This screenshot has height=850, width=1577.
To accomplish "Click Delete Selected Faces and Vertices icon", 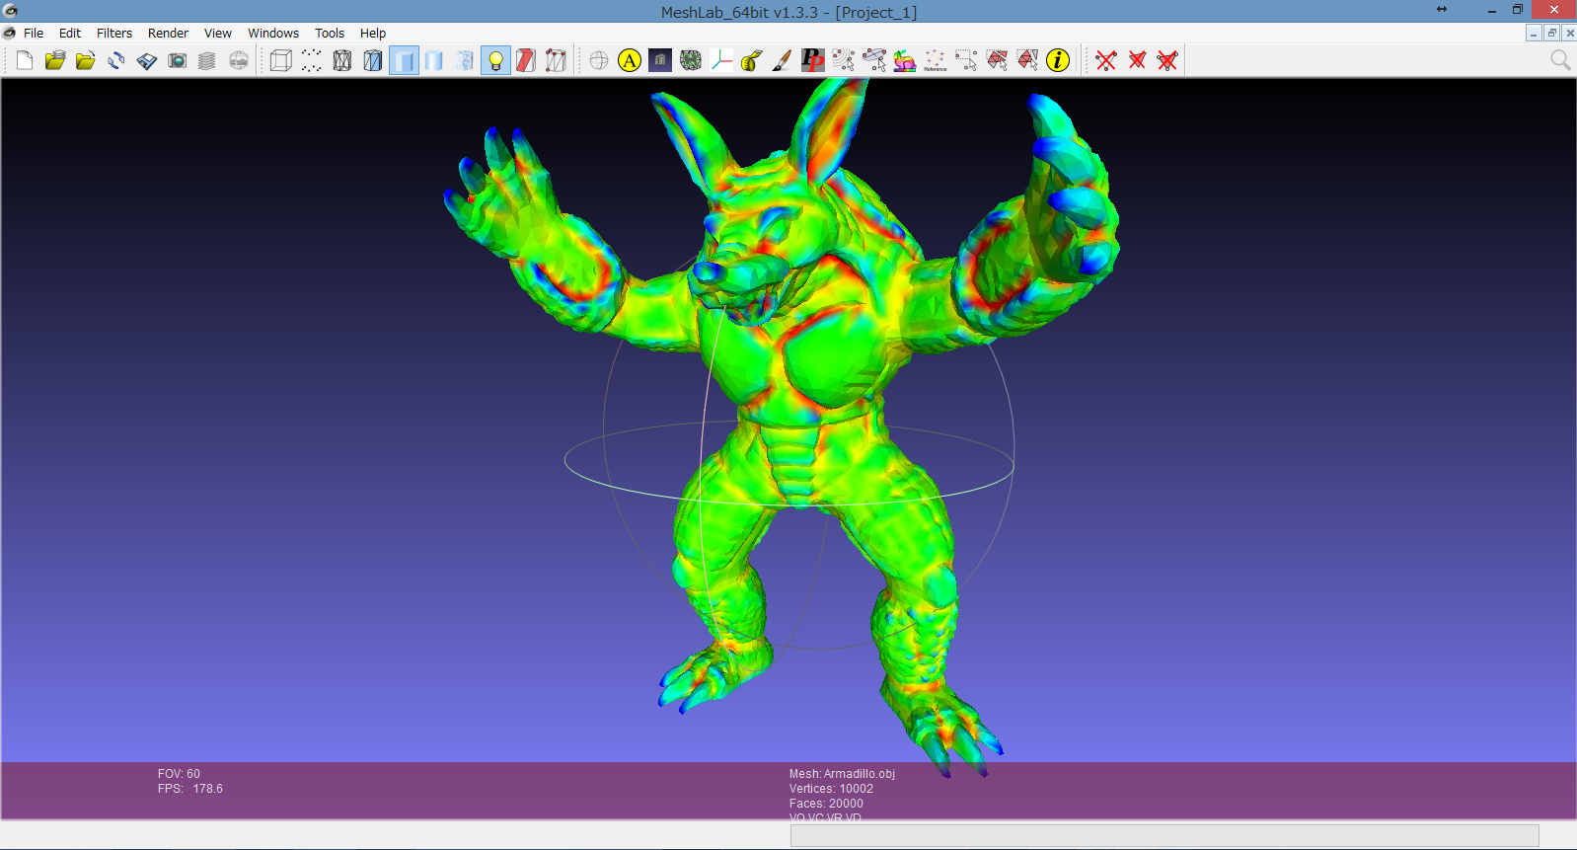I will click(1167, 60).
